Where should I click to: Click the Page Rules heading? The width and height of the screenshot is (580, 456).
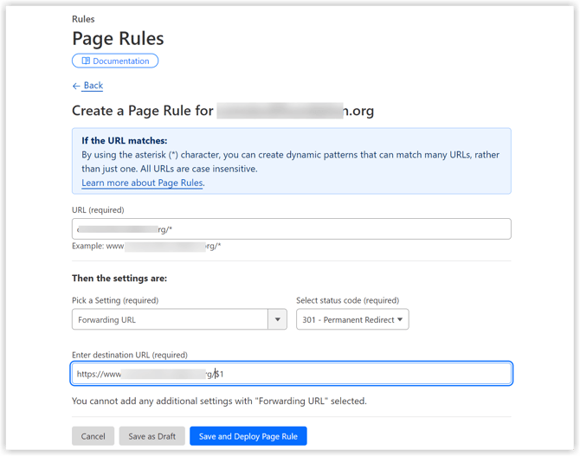point(118,38)
